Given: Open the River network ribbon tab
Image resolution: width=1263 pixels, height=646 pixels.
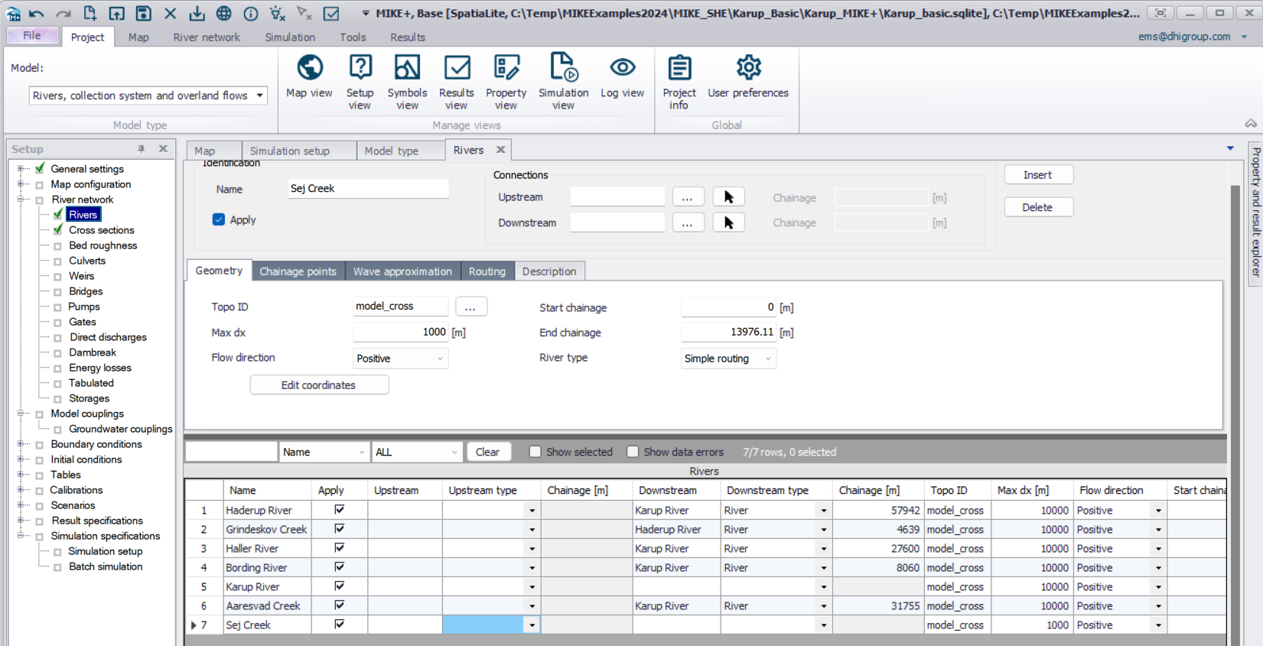Looking at the screenshot, I should [x=207, y=37].
